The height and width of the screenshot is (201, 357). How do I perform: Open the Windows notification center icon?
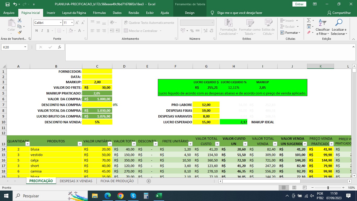pos(348,196)
